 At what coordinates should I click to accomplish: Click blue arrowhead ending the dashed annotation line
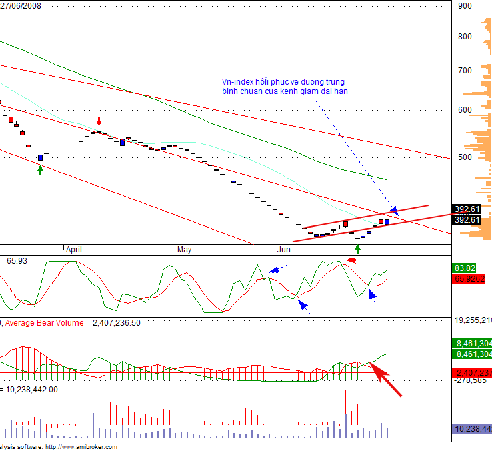(393, 211)
